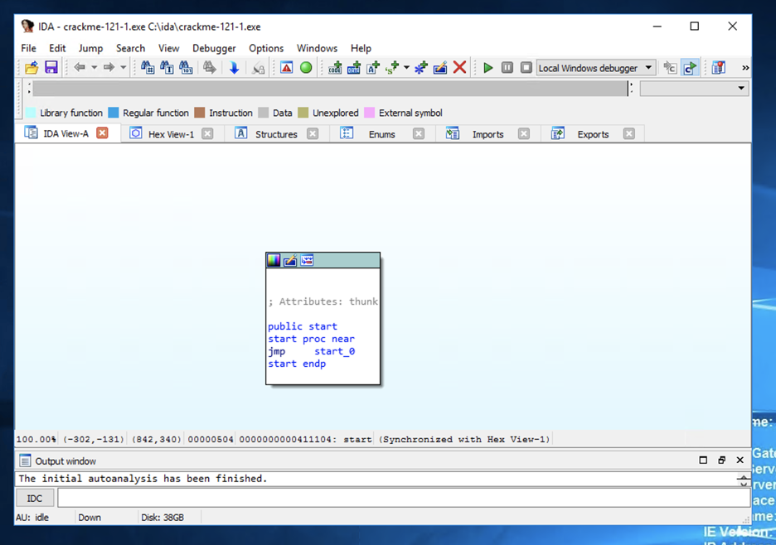
Task: Click the blue down arrow toolbar icon
Action: click(234, 68)
